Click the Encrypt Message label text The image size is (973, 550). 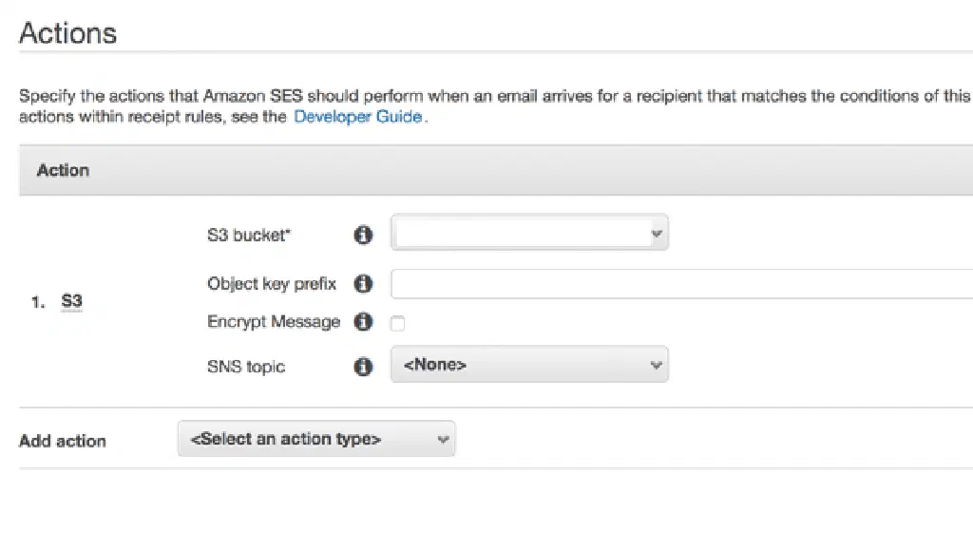click(273, 322)
